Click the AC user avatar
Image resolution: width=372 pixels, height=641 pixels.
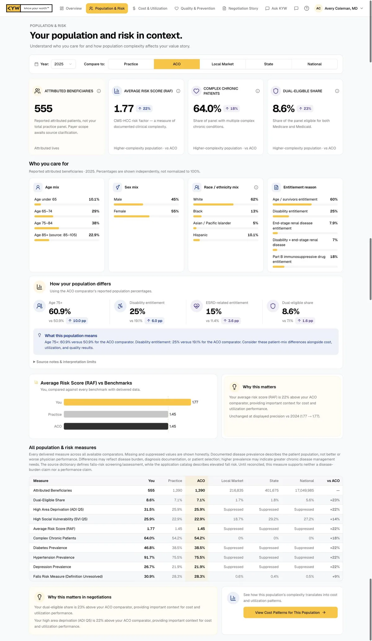point(318,8)
